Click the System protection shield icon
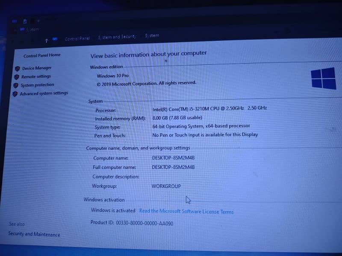The width and height of the screenshot is (342, 256). coord(16,85)
